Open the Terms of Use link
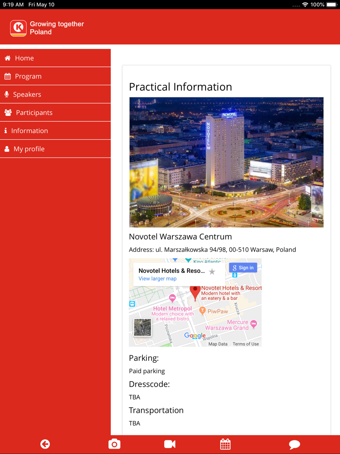Viewport: 340px width, 454px height. pyautogui.click(x=246, y=344)
